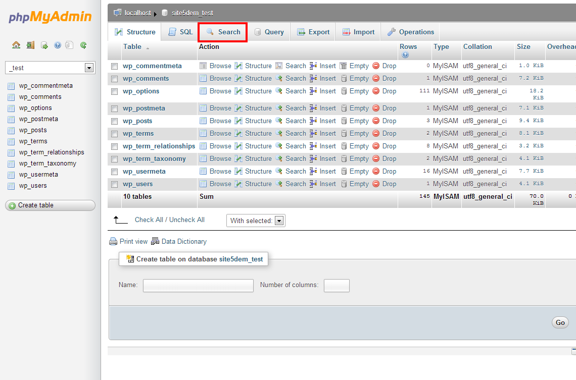Click the Check All link
This screenshot has height=380, width=576.
click(149, 220)
